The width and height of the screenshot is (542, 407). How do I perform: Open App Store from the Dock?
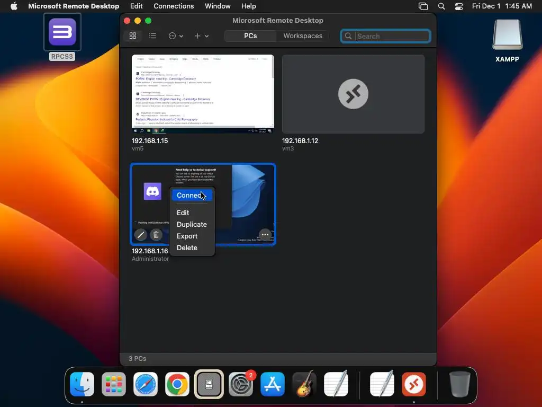273,384
